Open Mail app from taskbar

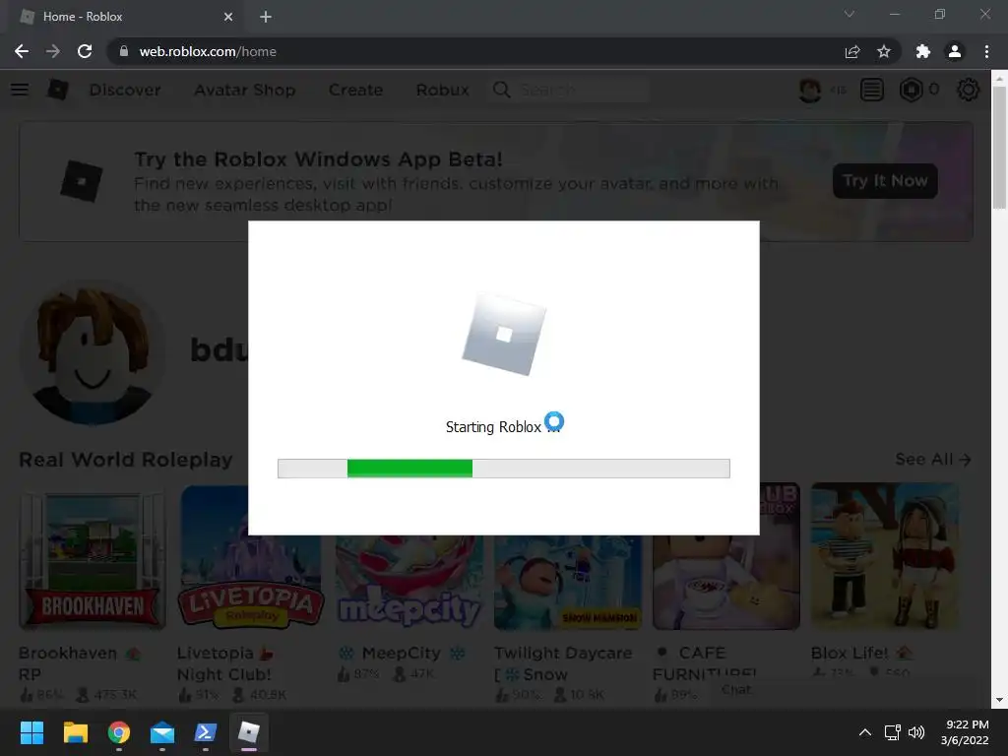pos(162,732)
